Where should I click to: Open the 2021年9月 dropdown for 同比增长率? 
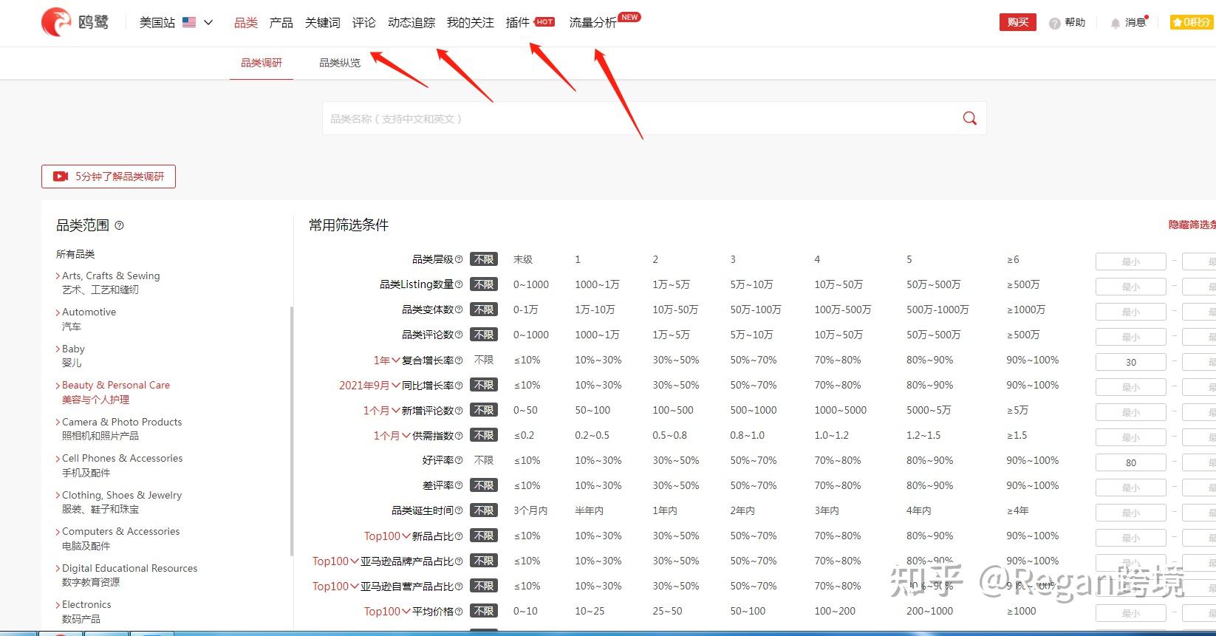pos(369,385)
